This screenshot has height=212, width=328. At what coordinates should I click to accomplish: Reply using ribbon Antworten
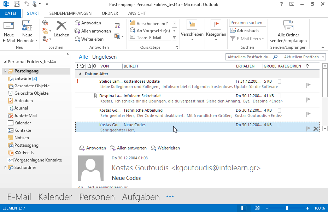(x=88, y=23)
